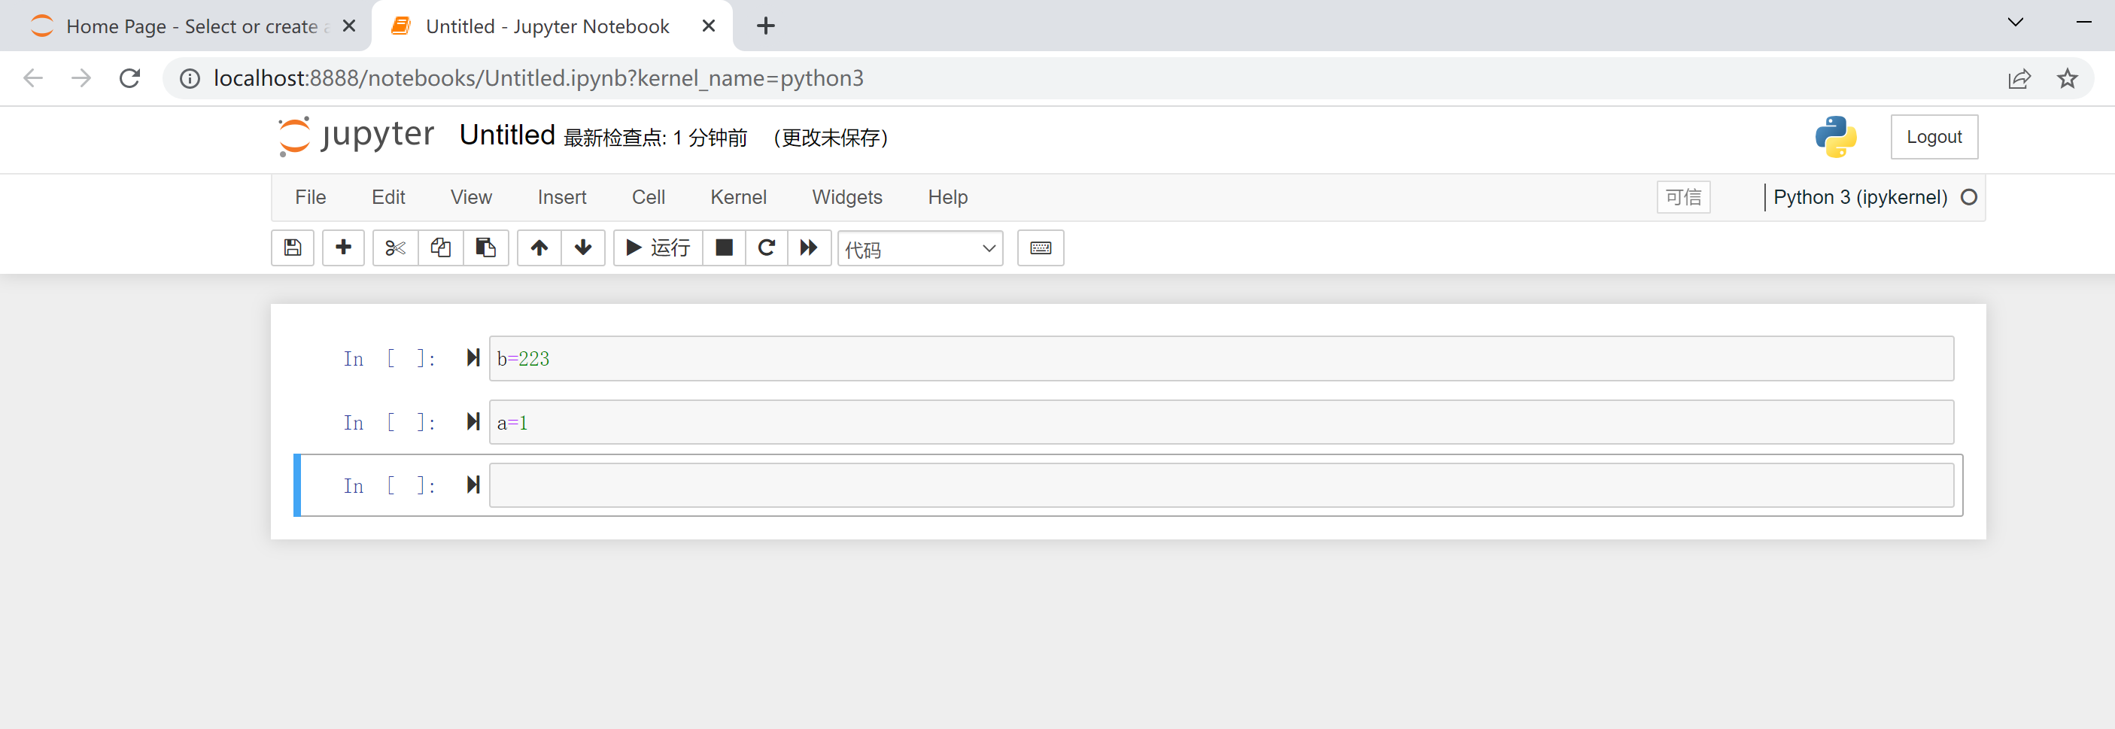Open command palette keyboard icon
Viewport: 2115px width, 729px height.
(x=1041, y=248)
